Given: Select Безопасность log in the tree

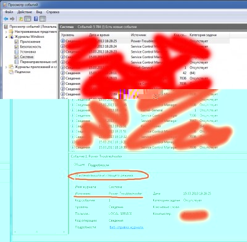Looking at the screenshot, I should tap(30, 46).
